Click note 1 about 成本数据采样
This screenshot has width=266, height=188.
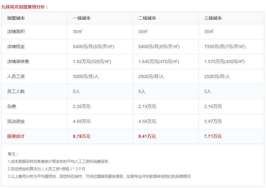click(x=58, y=161)
